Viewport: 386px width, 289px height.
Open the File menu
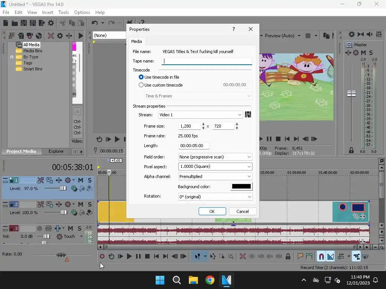(6, 12)
